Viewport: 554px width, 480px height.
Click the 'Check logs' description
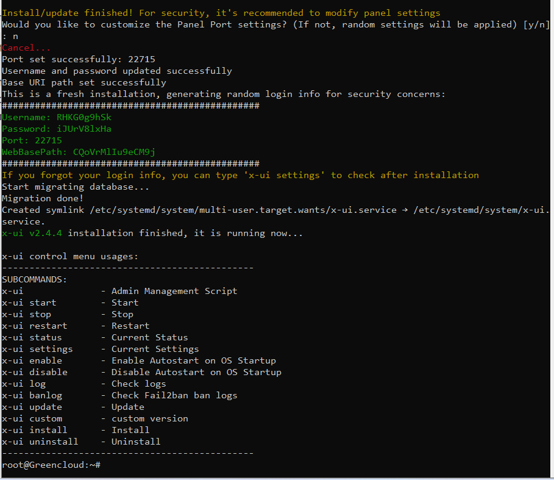[x=139, y=384]
